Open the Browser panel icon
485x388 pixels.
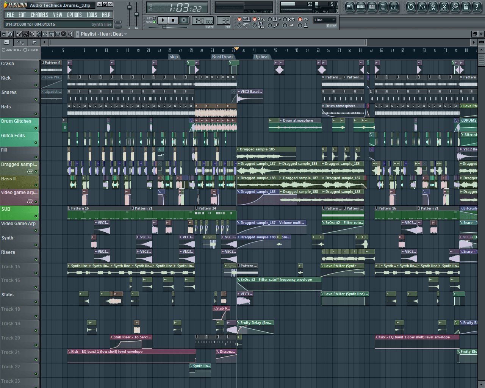(x=383, y=6)
